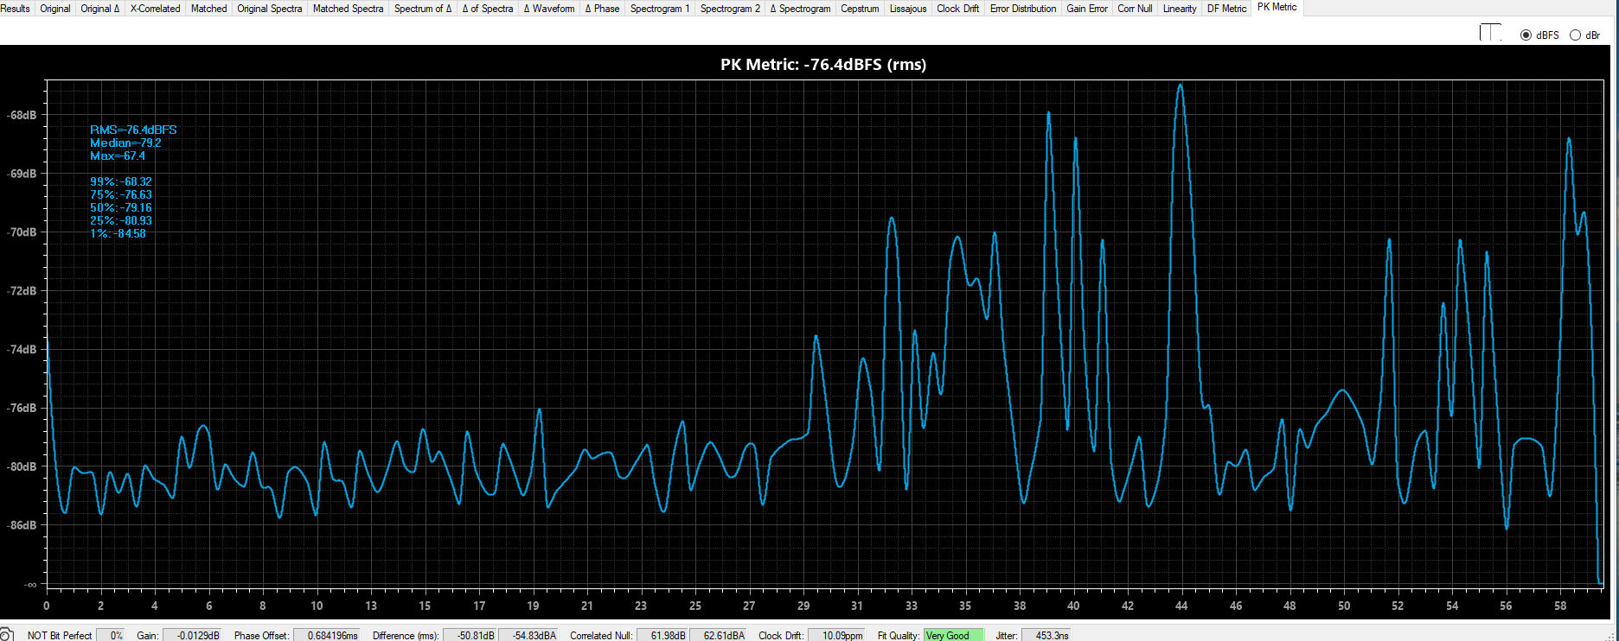Click the -54.83dBA difference field
The width and height of the screenshot is (1619, 641).
point(528,635)
